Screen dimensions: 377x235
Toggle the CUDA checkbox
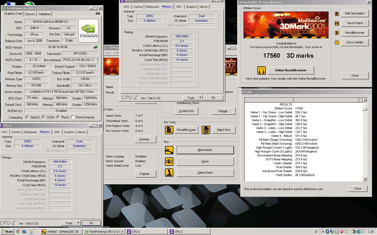pos(43,117)
